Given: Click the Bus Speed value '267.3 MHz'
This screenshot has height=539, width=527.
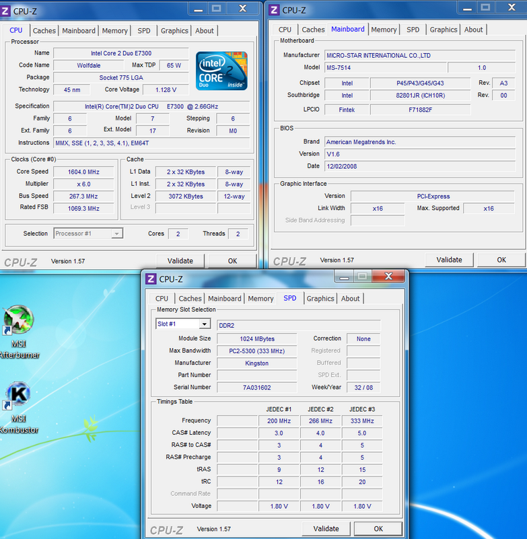Looking at the screenshot, I should 83,196.
